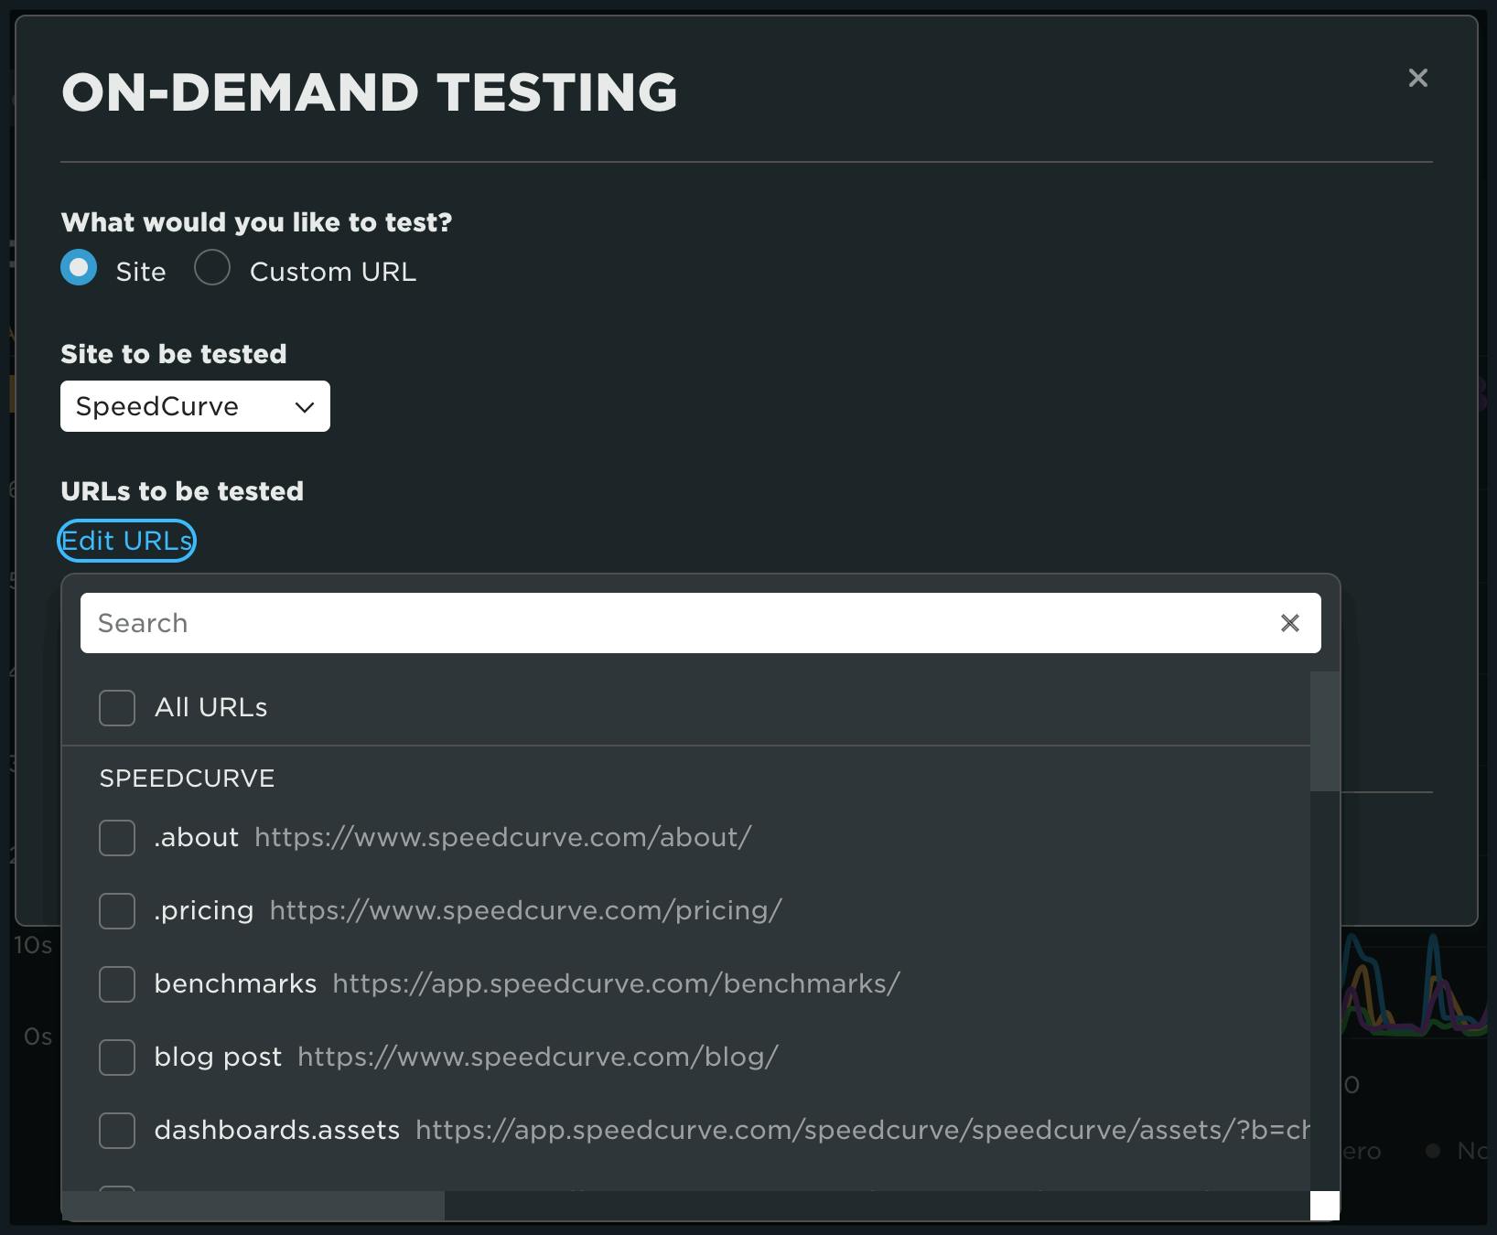The width and height of the screenshot is (1497, 1235).
Task: Open the speedcurve.com/about URL link
Action: coord(501,837)
